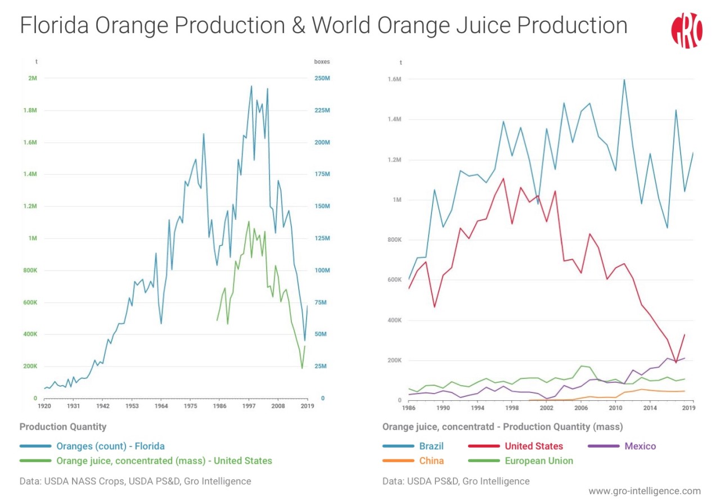Select 'Orange juice, concentrated (mass) - United States' label
The width and height of the screenshot is (720, 501).
tap(164, 461)
